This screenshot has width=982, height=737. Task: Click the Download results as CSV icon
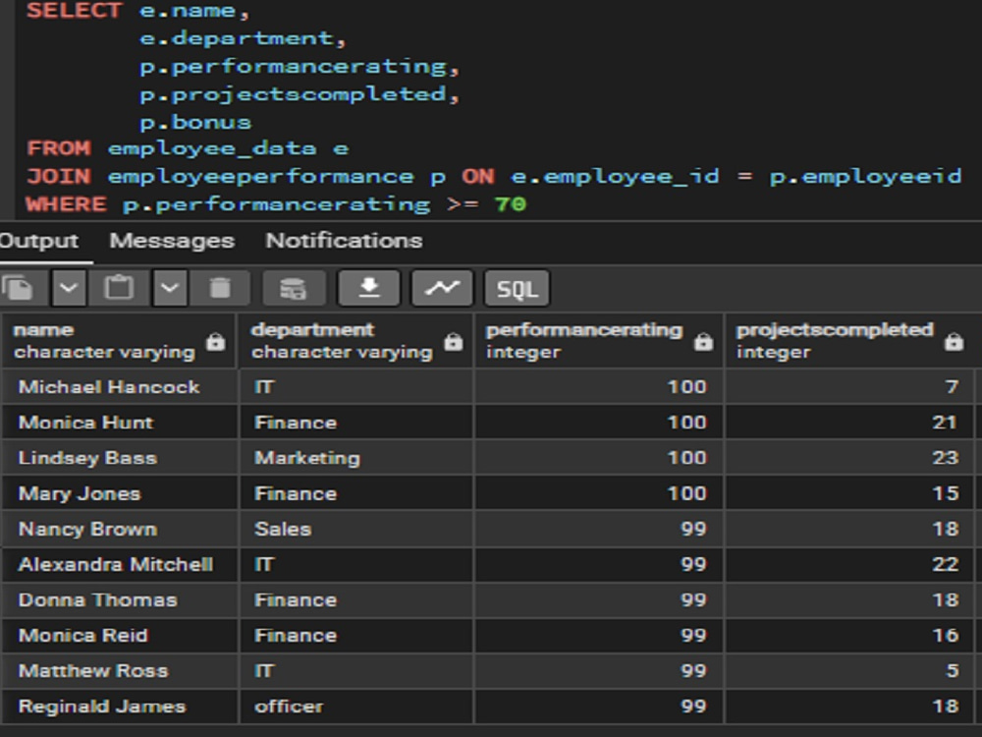click(369, 288)
